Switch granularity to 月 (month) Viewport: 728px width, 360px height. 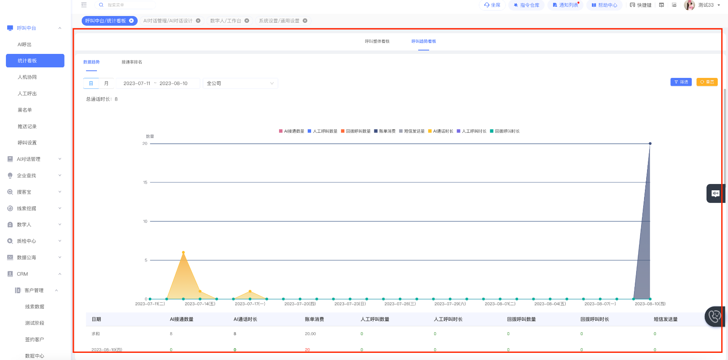(106, 83)
